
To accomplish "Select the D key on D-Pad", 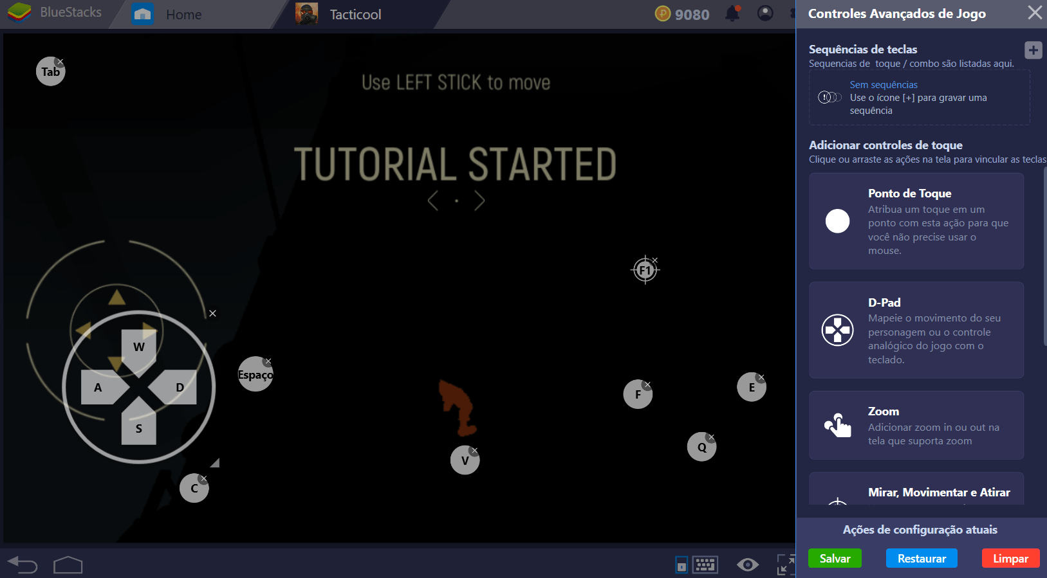I will pos(180,387).
